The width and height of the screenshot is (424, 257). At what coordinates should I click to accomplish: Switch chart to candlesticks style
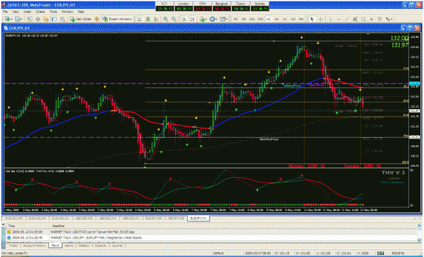(148, 19)
